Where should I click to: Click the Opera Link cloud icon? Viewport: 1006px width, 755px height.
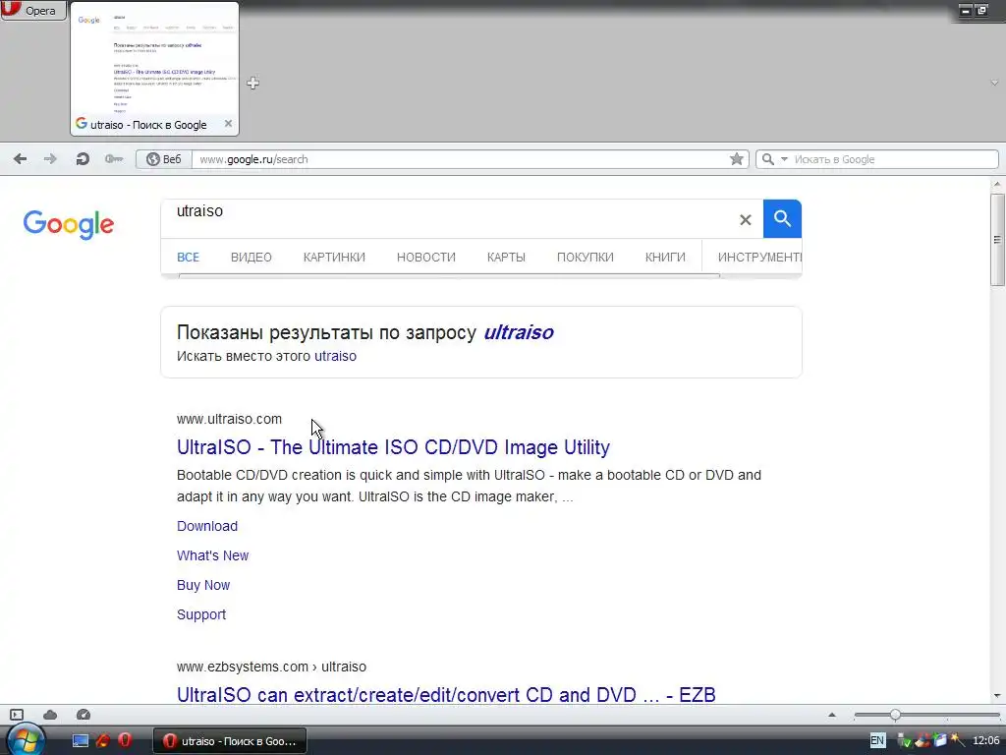point(50,715)
